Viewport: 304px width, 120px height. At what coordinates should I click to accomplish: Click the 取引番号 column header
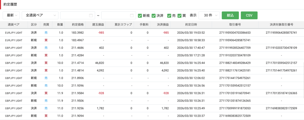click(x=235, y=25)
